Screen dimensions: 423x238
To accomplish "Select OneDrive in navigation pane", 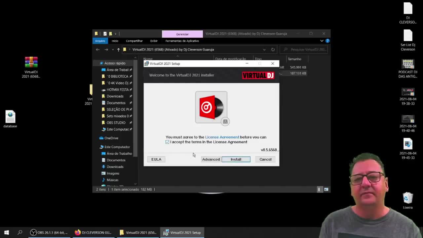I will (109, 138).
